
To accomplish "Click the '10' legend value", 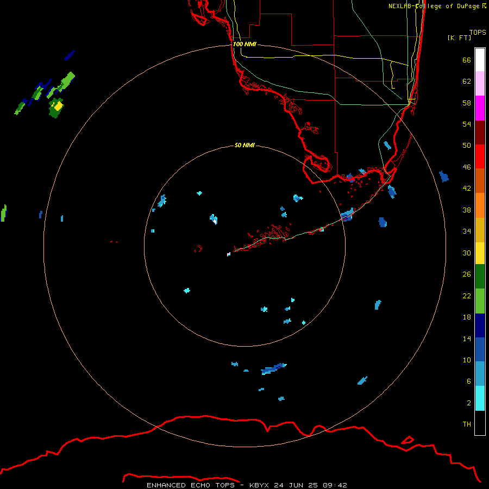I will [467, 360].
